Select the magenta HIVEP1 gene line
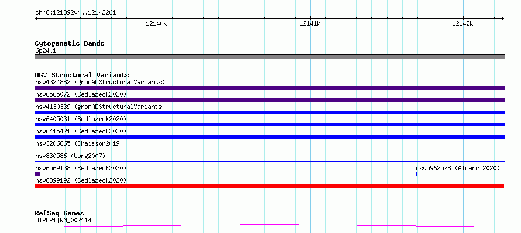Image resolution: width=521 pixels, height=233 pixels. pyautogui.click(x=269, y=226)
